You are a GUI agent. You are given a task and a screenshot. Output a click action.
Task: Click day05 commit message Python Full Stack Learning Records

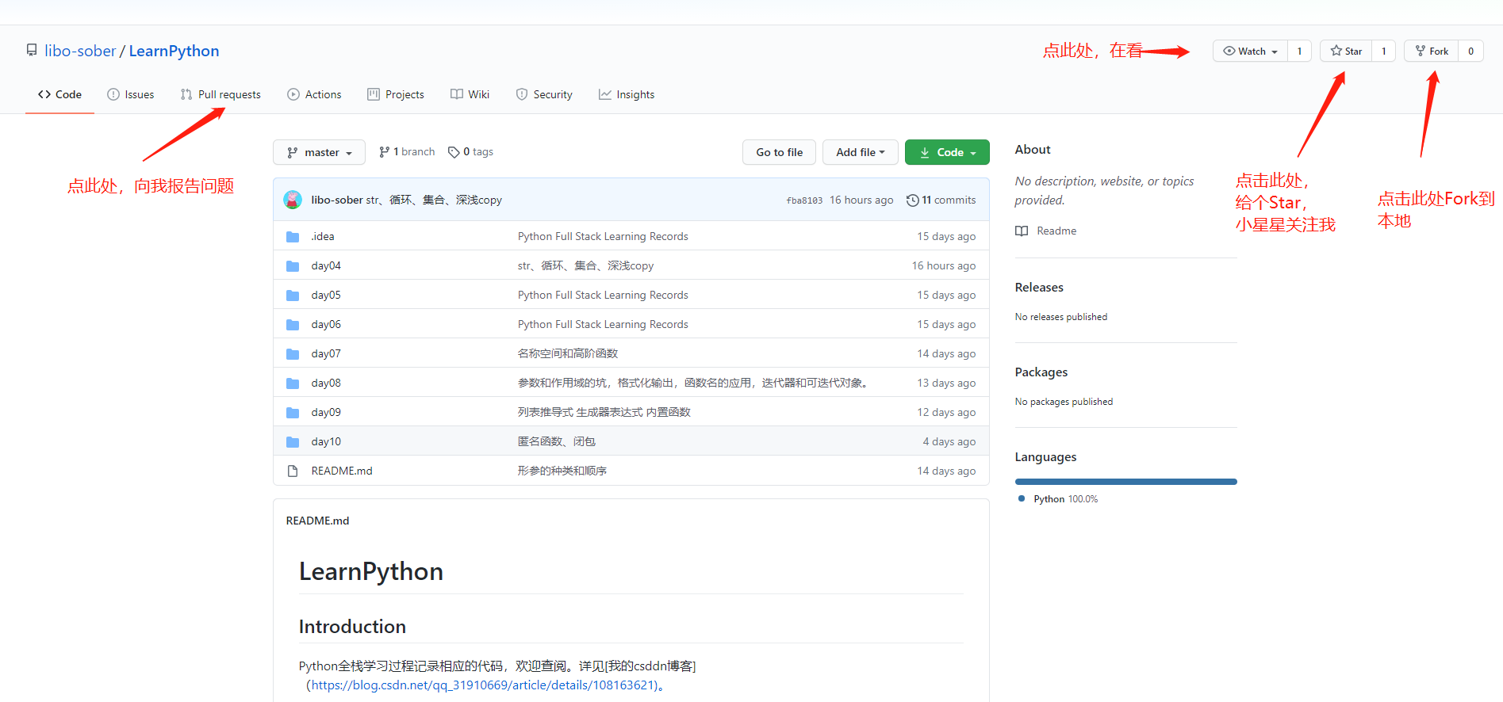click(x=603, y=296)
